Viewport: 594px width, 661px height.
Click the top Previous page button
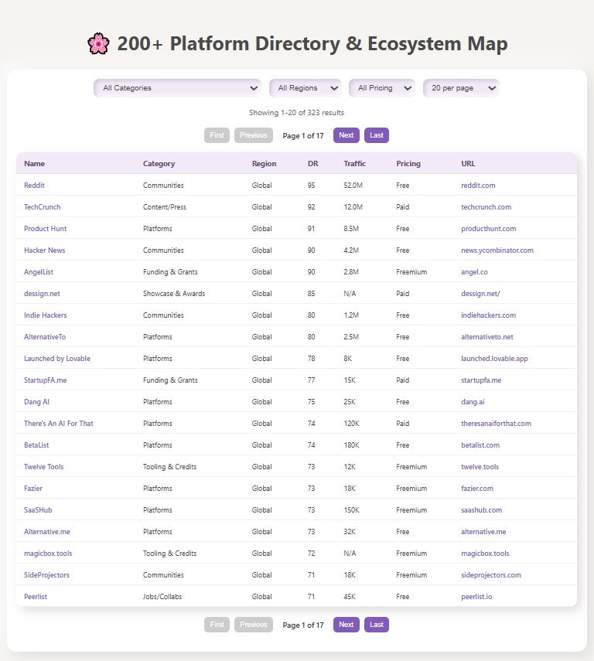tap(254, 135)
